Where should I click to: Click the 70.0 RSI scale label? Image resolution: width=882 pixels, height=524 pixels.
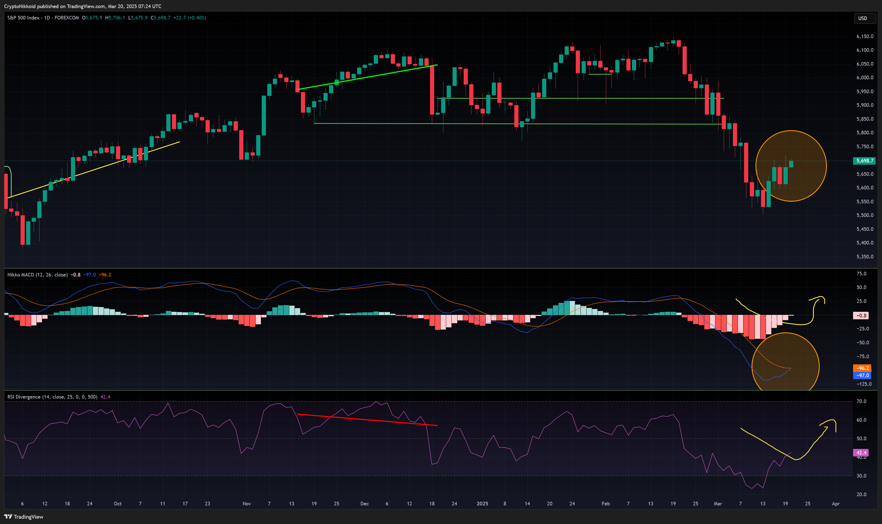point(861,401)
